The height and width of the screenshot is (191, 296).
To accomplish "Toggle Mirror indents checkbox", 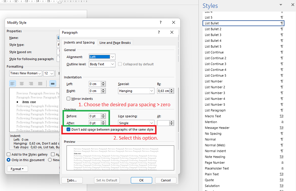I will (x=68, y=99).
